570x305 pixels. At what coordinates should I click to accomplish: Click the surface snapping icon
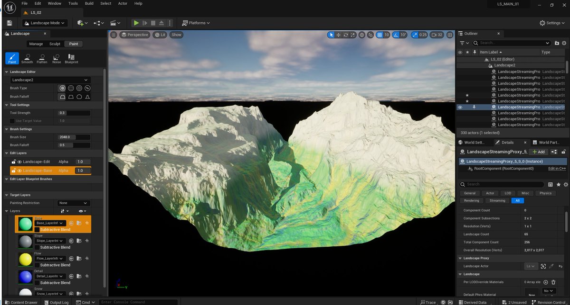click(370, 35)
